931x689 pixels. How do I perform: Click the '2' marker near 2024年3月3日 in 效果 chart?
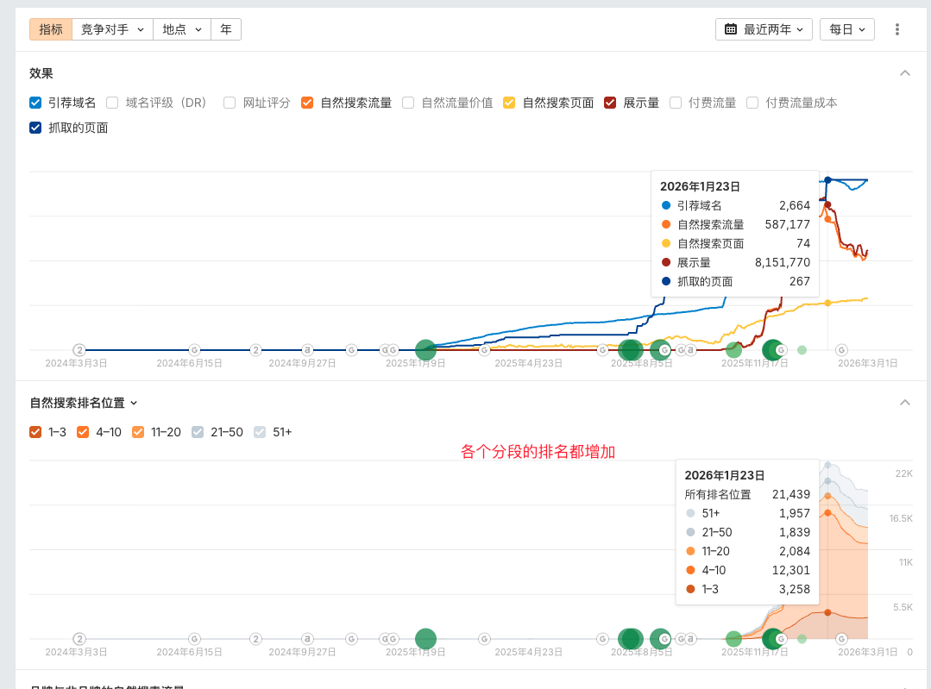(x=79, y=350)
